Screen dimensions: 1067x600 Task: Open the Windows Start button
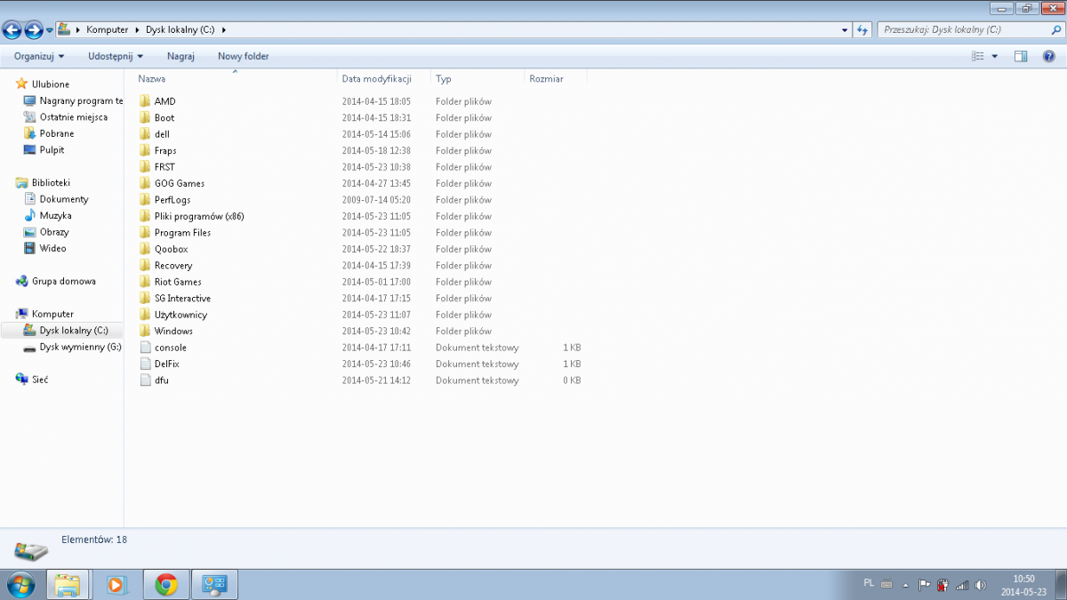point(20,585)
